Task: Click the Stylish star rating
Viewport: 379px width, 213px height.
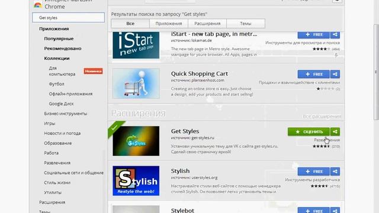Action: point(319,186)
